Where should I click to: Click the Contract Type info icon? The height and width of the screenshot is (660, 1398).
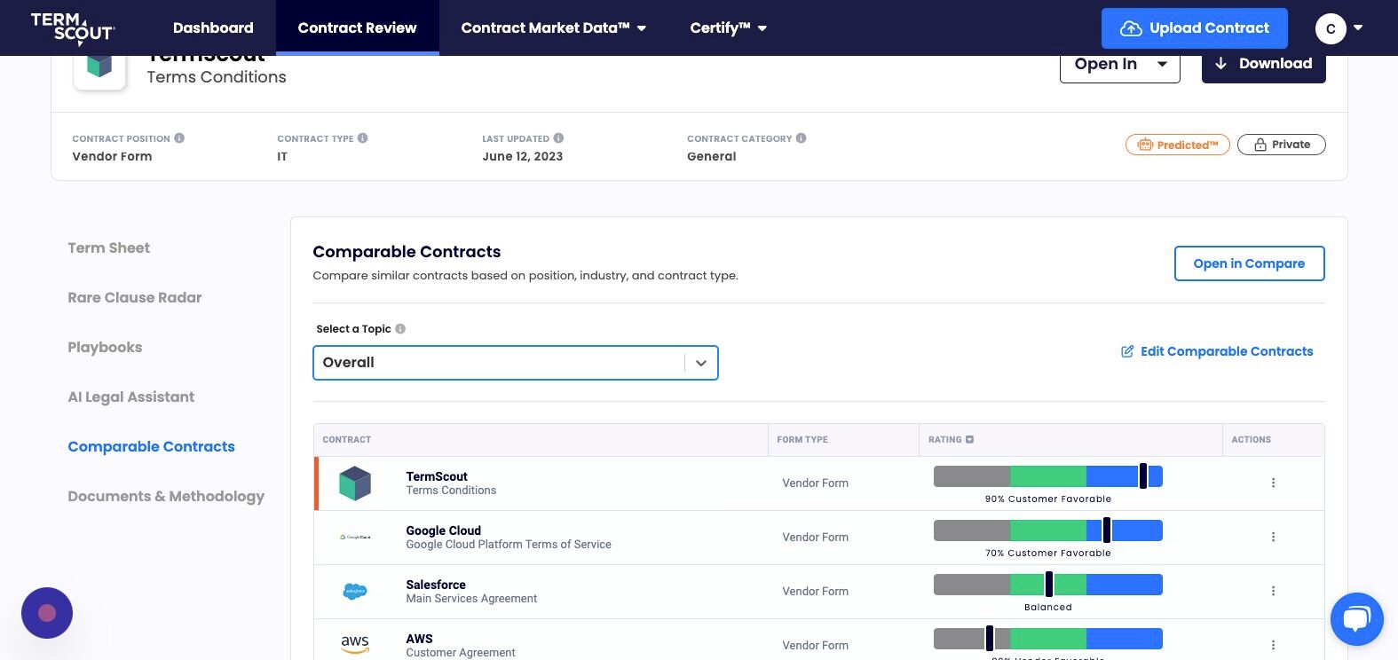tap(362, 138)
